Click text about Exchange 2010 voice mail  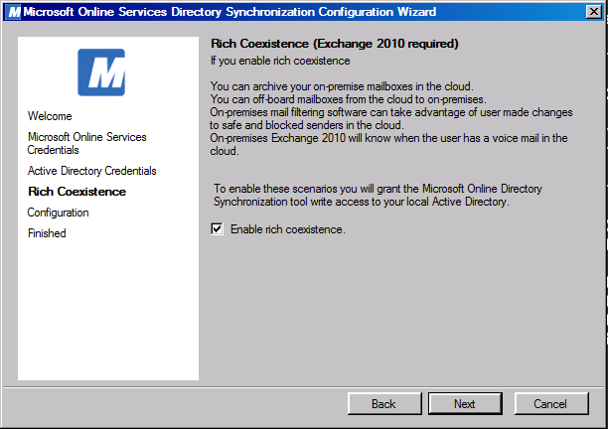388,145
